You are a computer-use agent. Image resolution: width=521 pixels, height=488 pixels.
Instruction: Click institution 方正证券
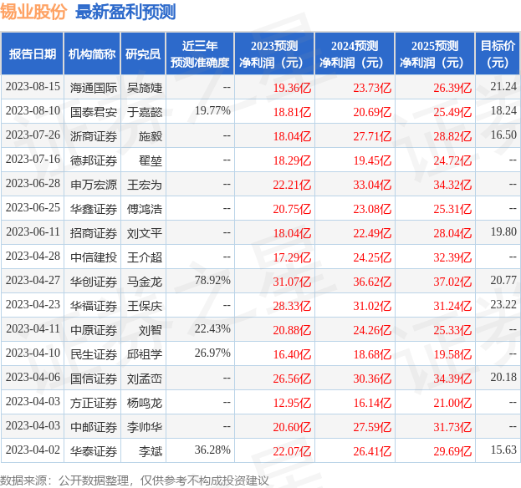point(94,403)
